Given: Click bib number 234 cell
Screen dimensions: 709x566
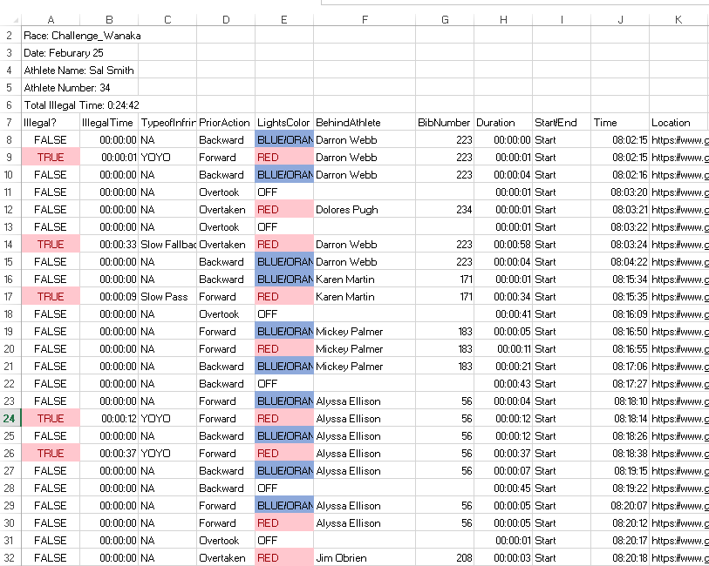Looking at the screenshot, I should 445,210.
